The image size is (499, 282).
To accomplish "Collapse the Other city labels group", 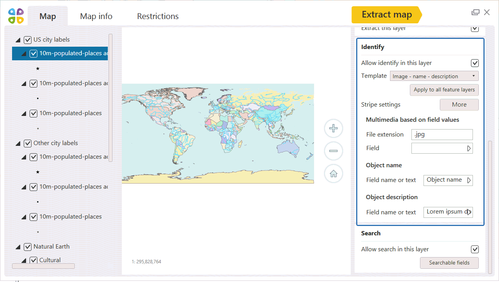I will (18, 144).
